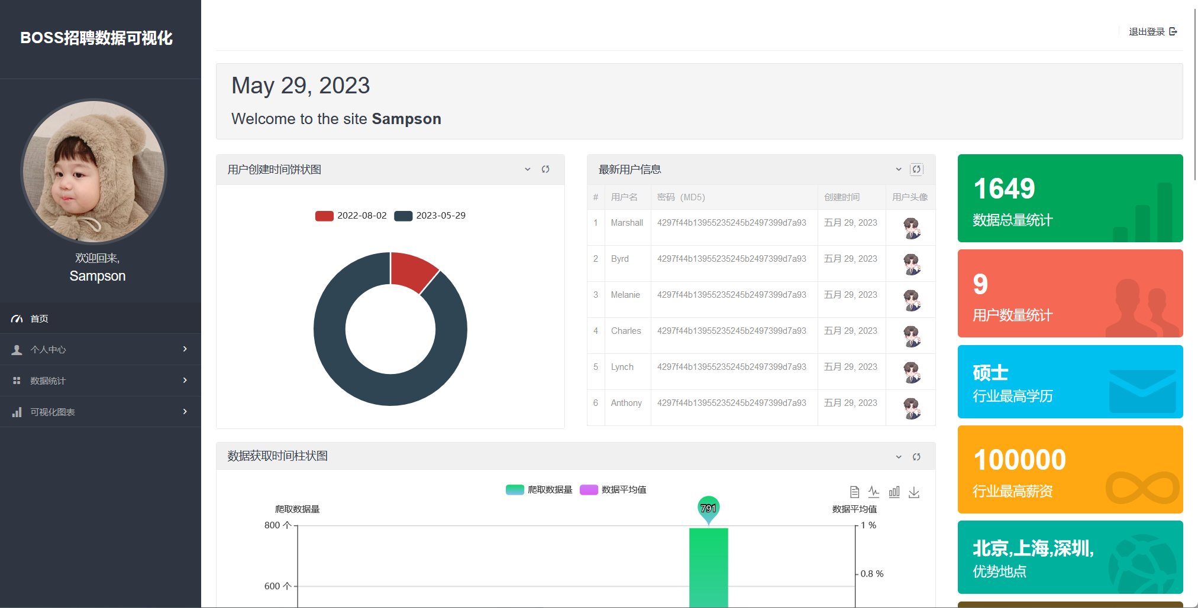Toggle the 2023-05-29 pie legend
Screen dimensions: 1198x608
(x=430, y=216)
